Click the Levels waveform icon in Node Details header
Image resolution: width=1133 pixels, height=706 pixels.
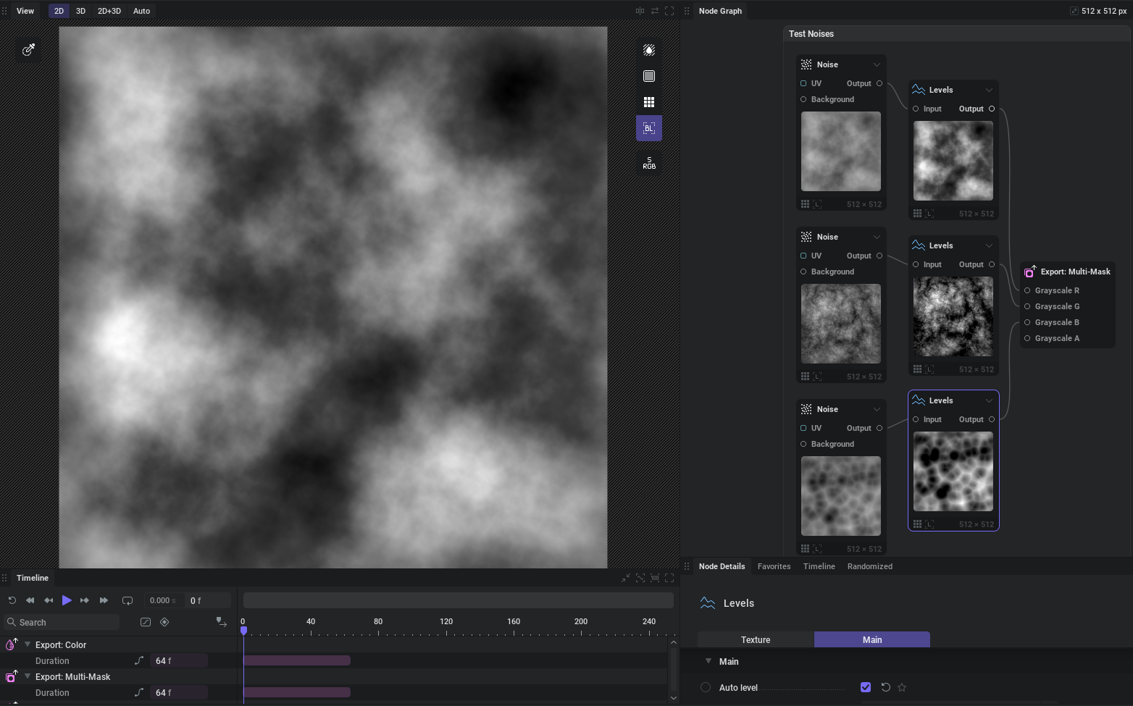click(x=707, y=602)
